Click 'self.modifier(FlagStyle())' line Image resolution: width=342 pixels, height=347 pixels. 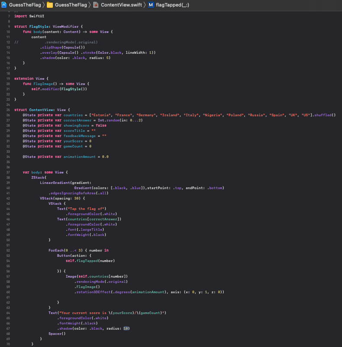tap(59, 89)
